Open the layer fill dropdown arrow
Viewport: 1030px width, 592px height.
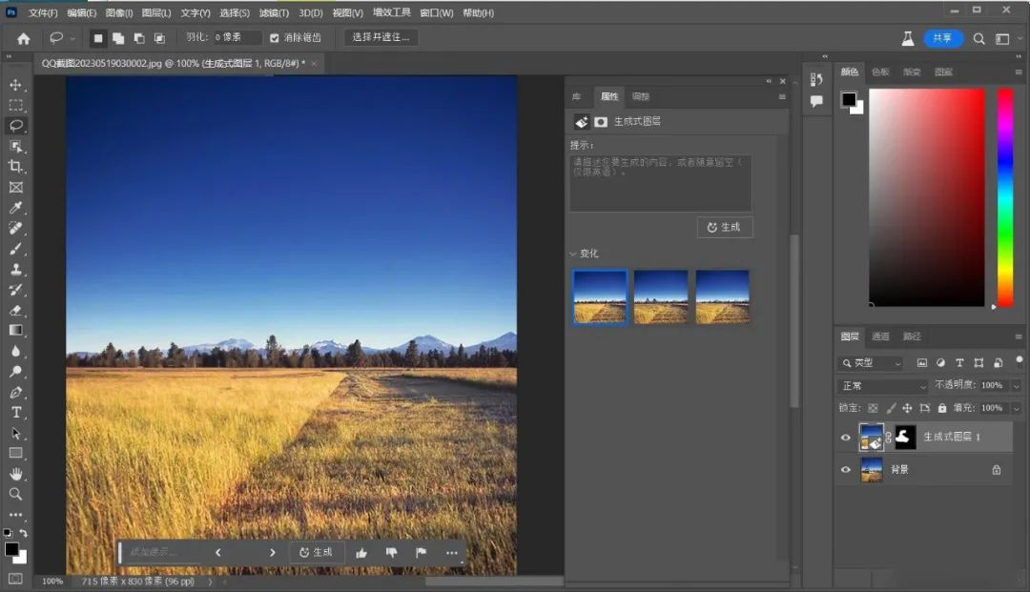coord(1017,408)
